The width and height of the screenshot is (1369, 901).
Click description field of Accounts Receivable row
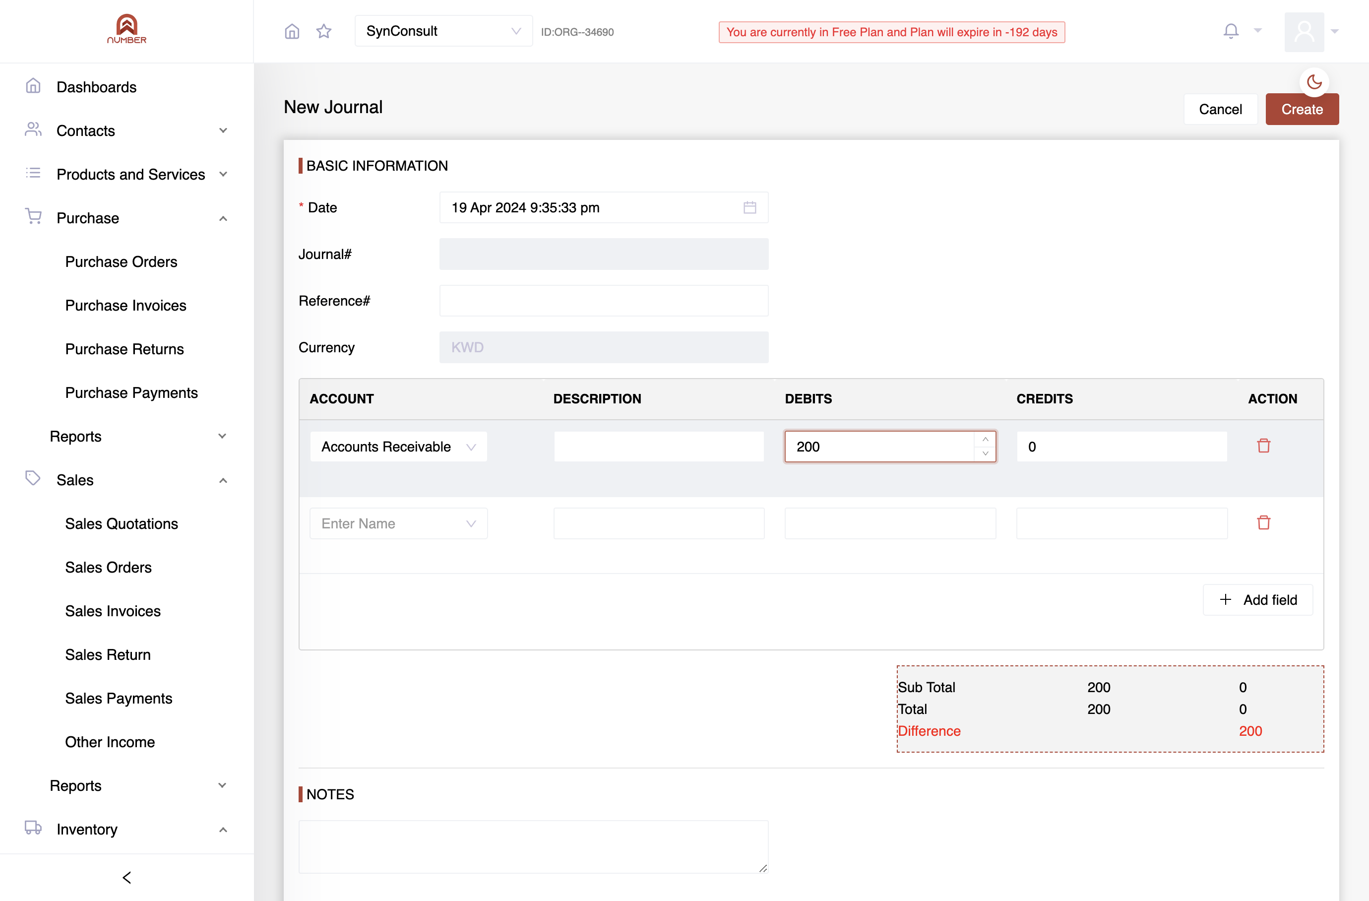click(659, 447)
